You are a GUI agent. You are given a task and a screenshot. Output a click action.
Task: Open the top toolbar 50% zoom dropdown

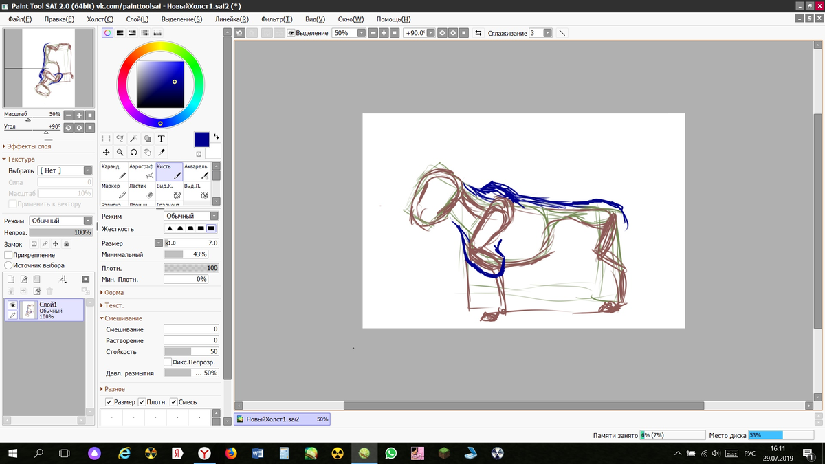tap(362, 33)
